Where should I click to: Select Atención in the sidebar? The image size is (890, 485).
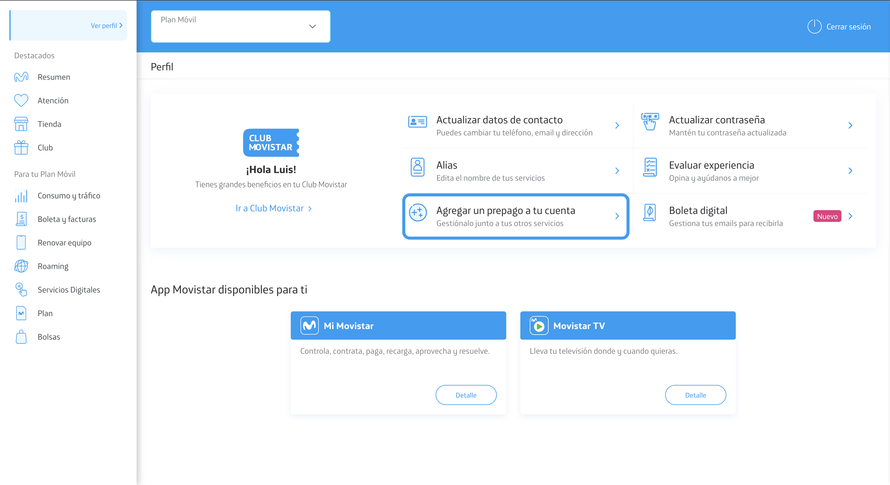pos(53,100)
